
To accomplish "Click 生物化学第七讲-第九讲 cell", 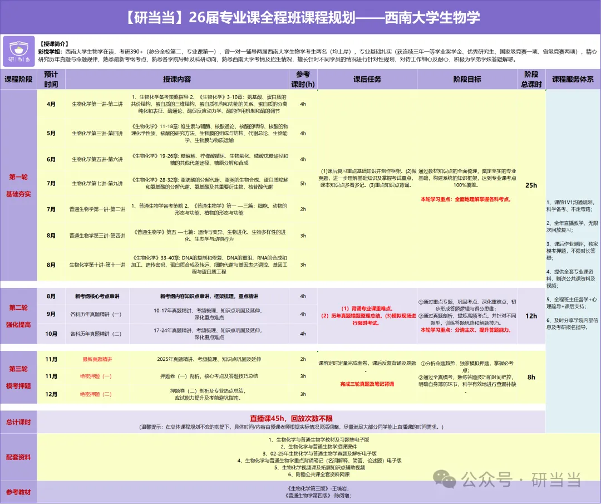I will (x=97, y=184).
